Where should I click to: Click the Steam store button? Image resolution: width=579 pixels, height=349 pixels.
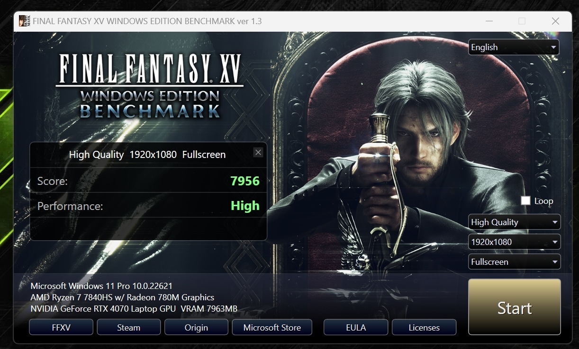[128, 327]
